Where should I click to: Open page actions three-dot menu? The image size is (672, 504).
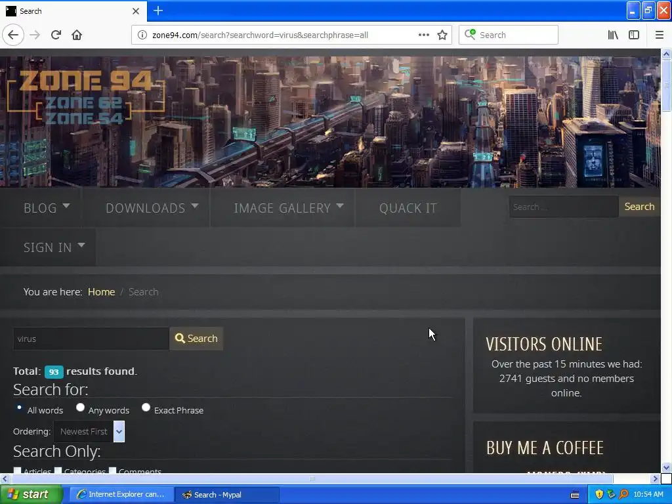pos(423,35)
